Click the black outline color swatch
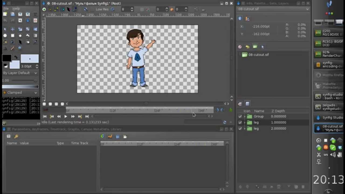The height and width of the screenshot is (194, 345). click(7, 58)
